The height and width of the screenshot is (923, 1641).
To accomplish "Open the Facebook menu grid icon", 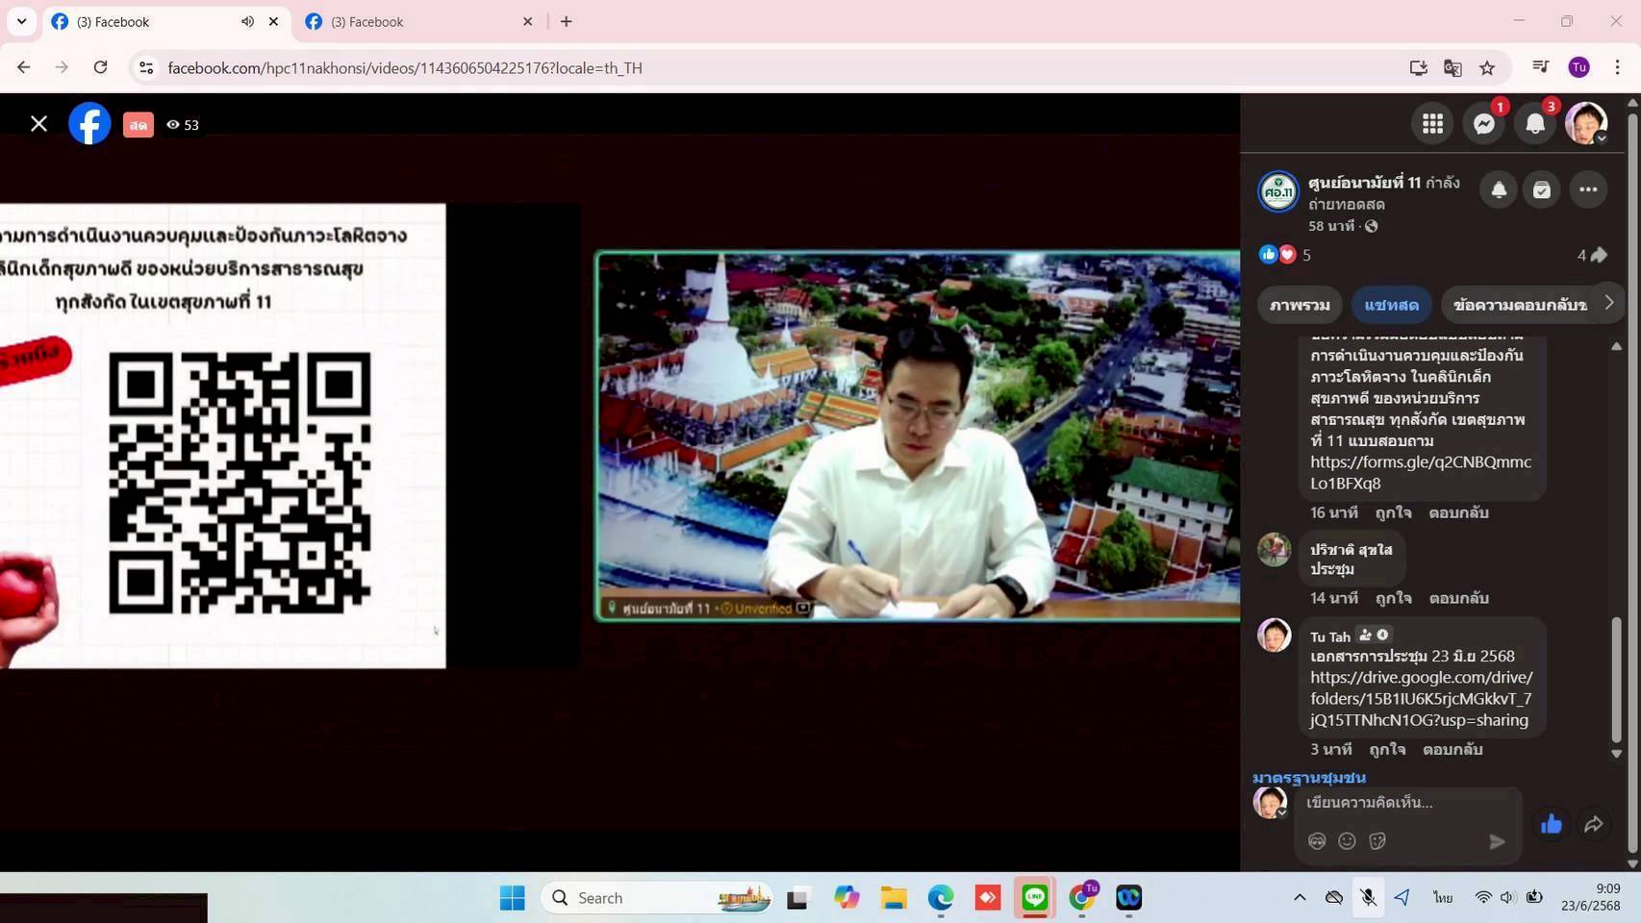I will click(x=1432, y=124).
